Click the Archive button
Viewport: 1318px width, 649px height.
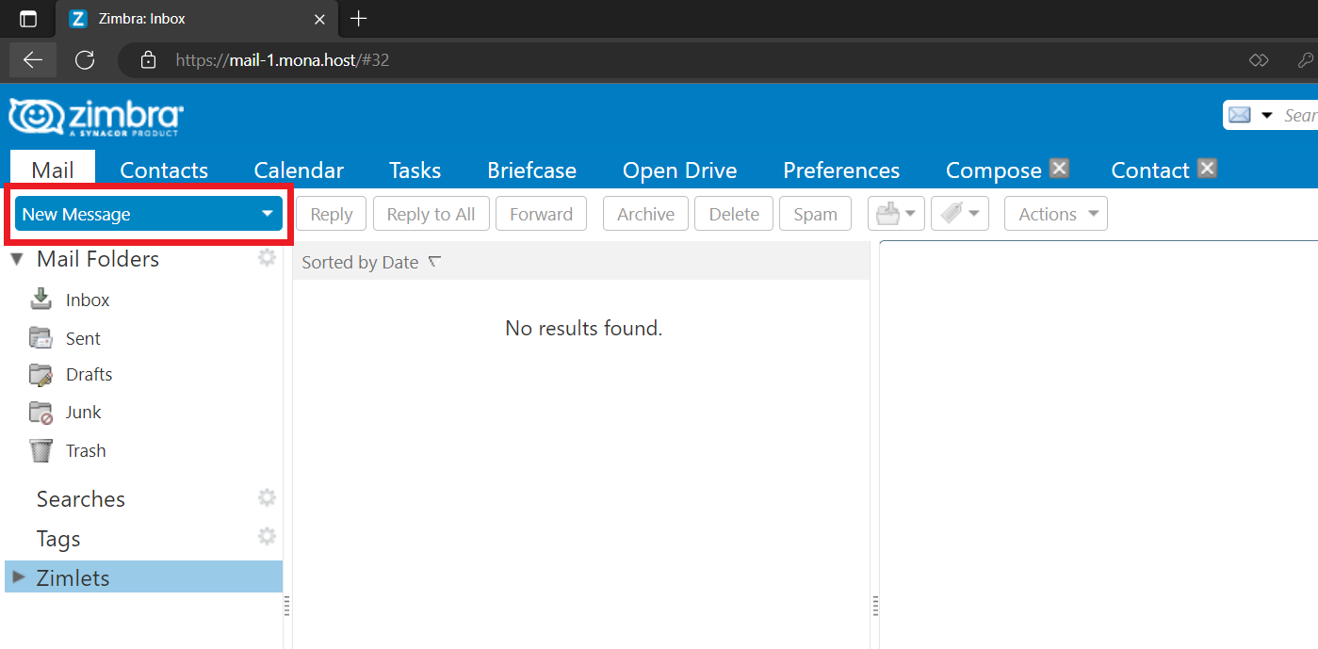pos(645,214)
